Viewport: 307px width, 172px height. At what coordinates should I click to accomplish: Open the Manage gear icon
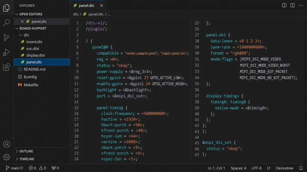(7, 157)
